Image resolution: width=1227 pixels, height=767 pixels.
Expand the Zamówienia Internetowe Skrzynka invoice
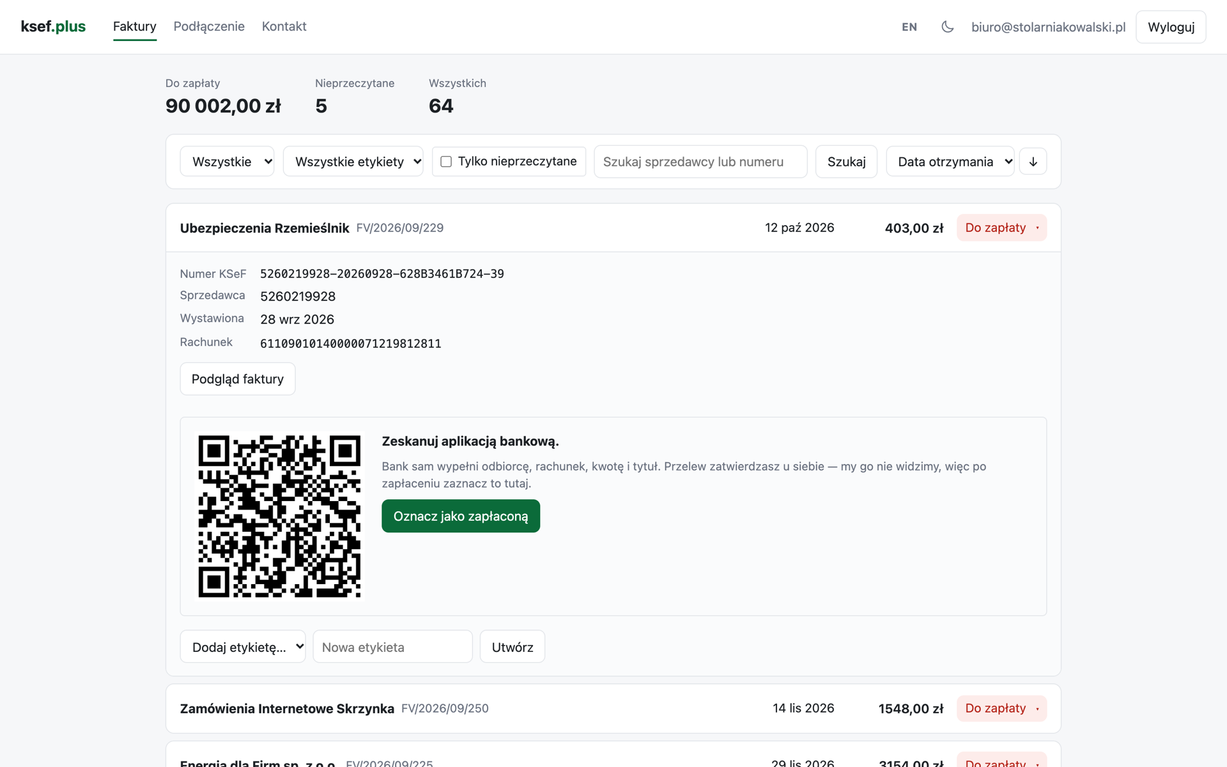[613, 708]
